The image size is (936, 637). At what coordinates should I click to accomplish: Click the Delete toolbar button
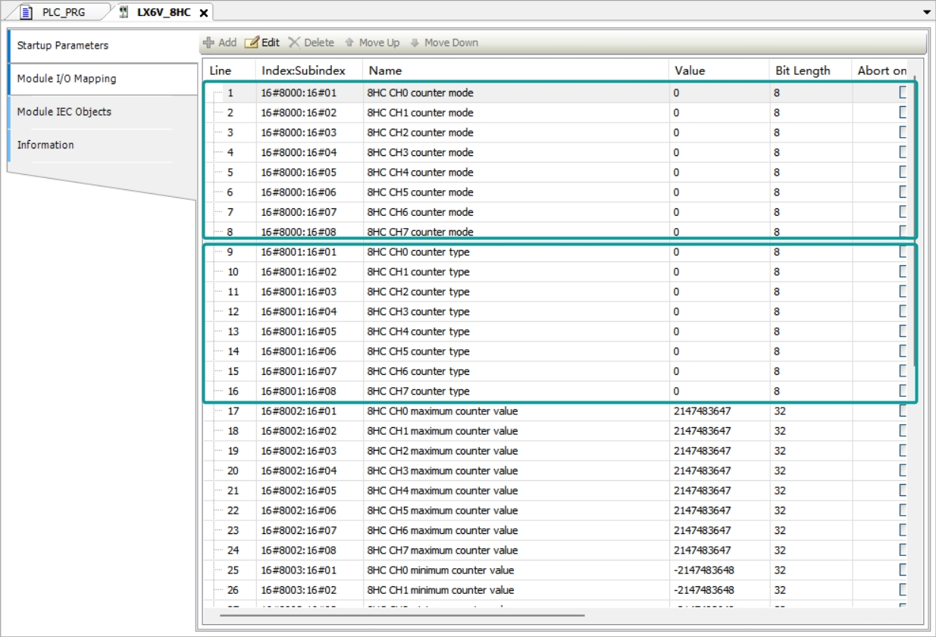[x=311, y=42]
